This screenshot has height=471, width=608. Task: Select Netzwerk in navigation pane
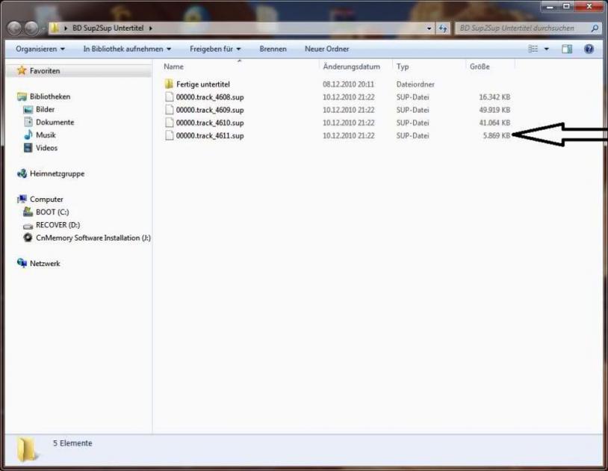pos(45,263)
